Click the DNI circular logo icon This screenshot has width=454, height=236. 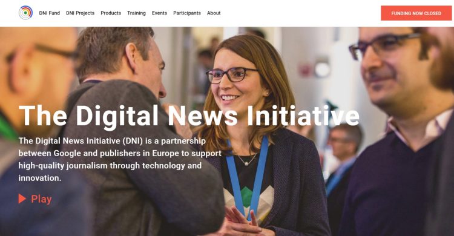pyautogui.click(x=25, y=13)
